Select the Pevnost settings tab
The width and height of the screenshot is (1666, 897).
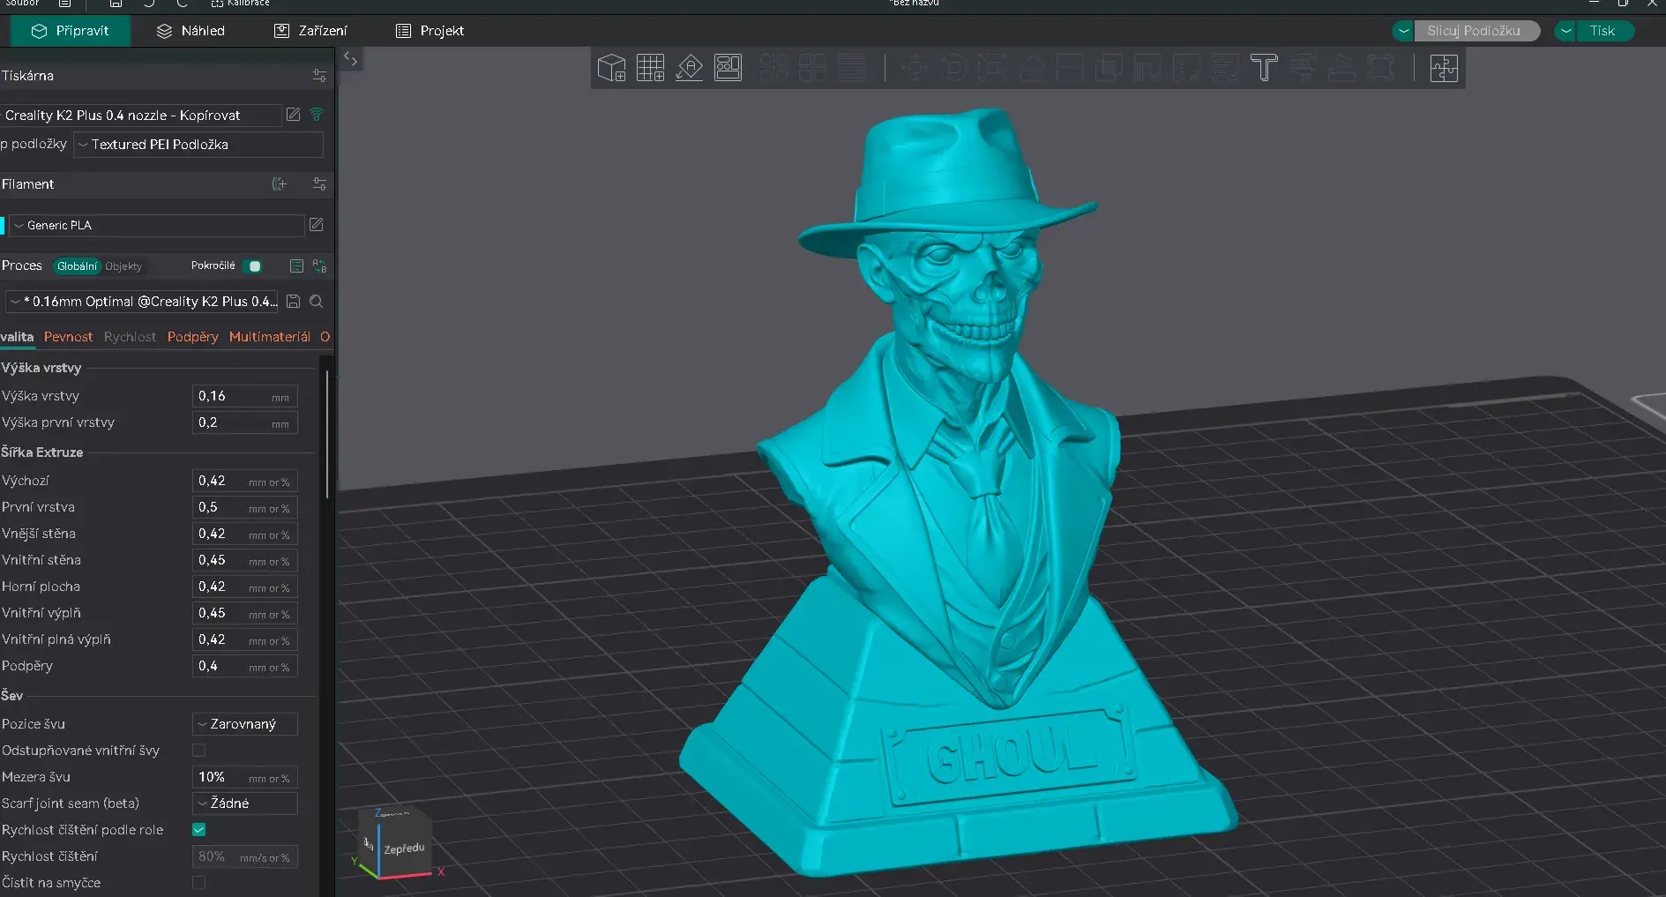[x=68, y=337]
